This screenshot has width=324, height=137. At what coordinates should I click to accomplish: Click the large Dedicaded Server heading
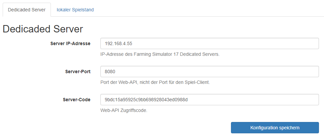click(43, 29)
